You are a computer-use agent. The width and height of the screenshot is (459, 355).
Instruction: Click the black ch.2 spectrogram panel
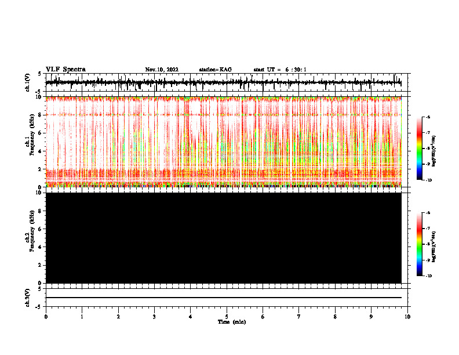coord(224,238)
